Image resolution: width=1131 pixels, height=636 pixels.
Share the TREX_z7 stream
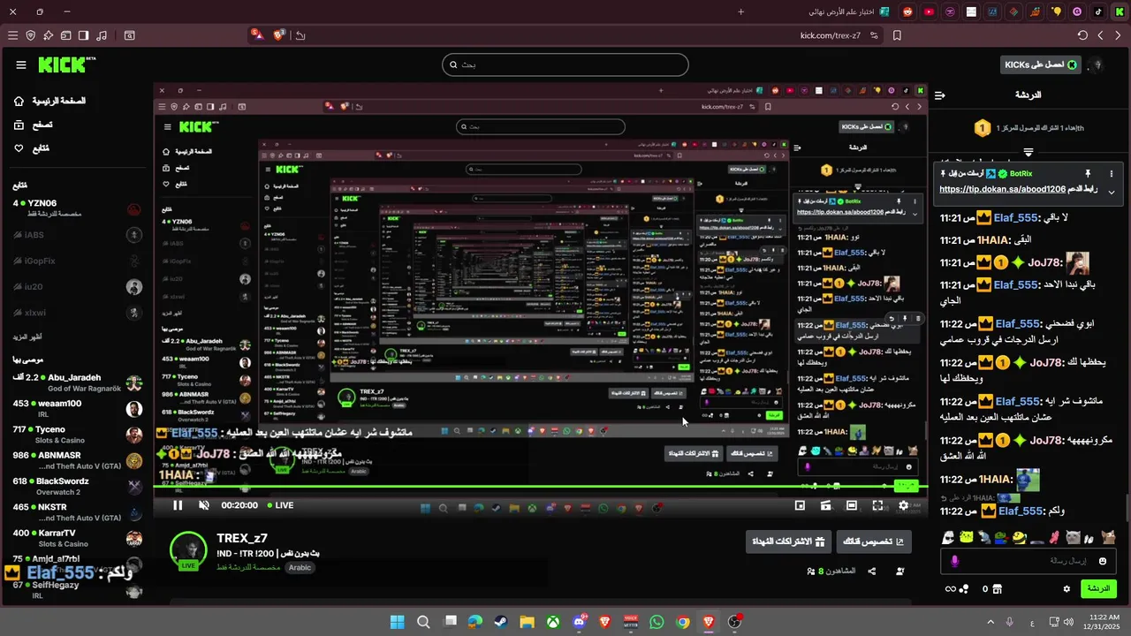click(x=872, y=571)
